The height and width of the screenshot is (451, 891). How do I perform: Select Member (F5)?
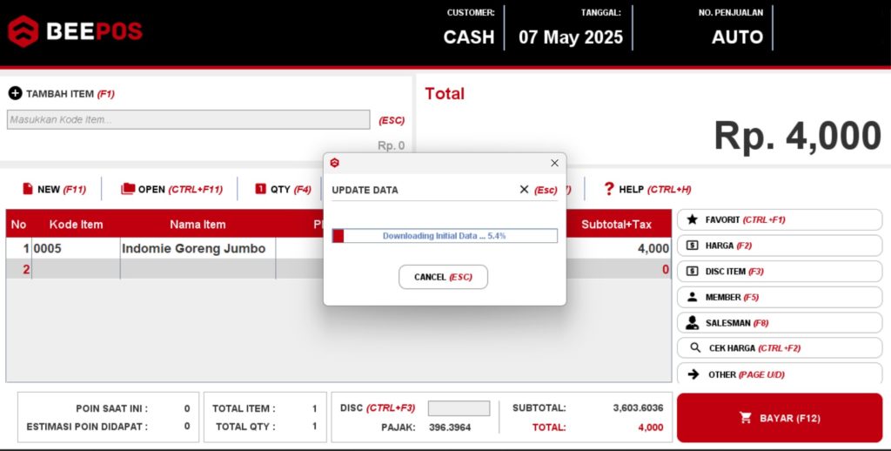tap(780, 297)
